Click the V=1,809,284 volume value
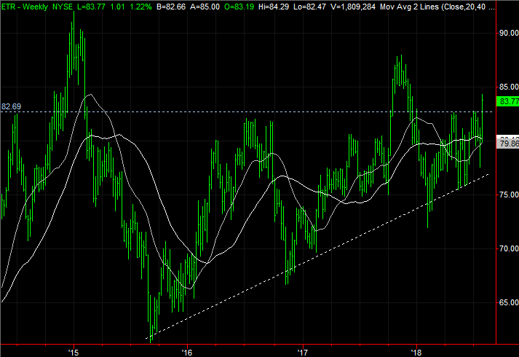This screenshot has height=357, width=519. click(353, 7)
